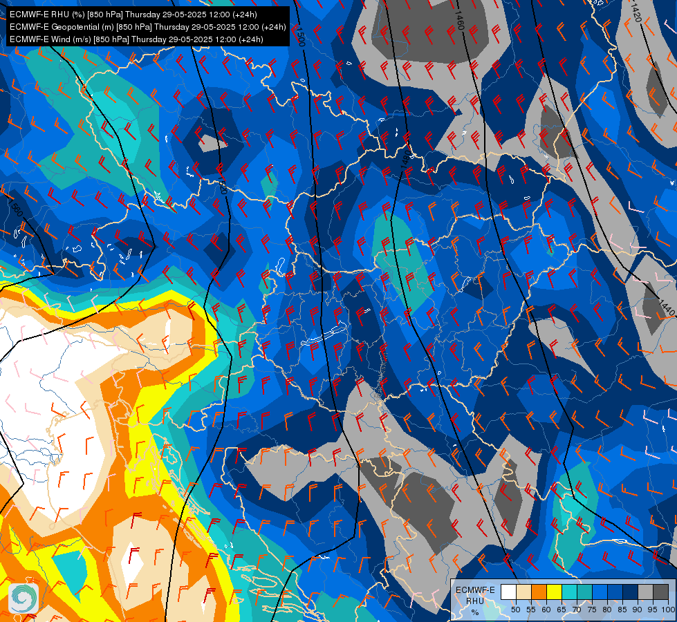Image resolution: width=677 pixels, height=622 pixels.
Task: Click the legend label 'RHU'
Action: coord(475,601)
